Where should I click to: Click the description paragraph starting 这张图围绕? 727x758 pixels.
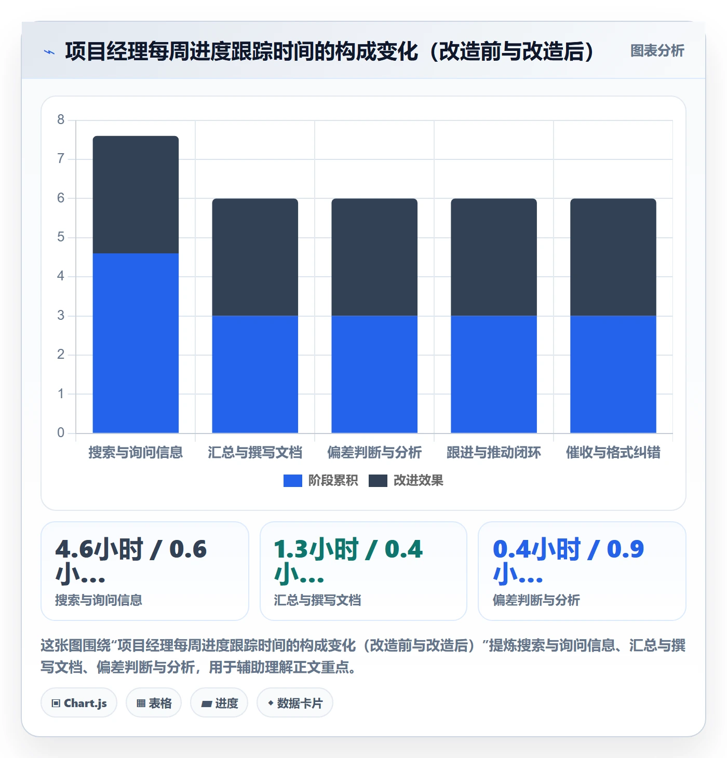pyautogui.click(x=363, y=656)
